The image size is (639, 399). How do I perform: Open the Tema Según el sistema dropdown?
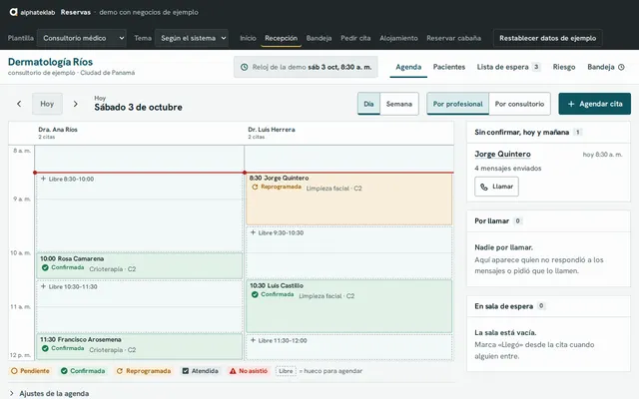click(x=192, y=38)
